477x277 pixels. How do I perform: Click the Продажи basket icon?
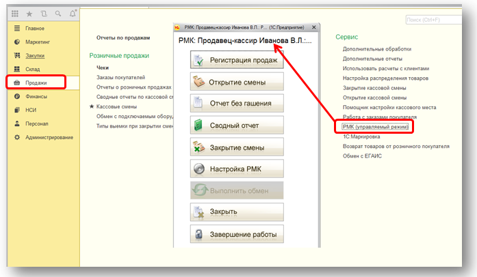[x=17, y=83]
